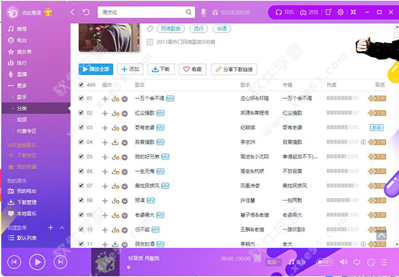
Task: Click the playback progress dot
Action: click(128, 267)
